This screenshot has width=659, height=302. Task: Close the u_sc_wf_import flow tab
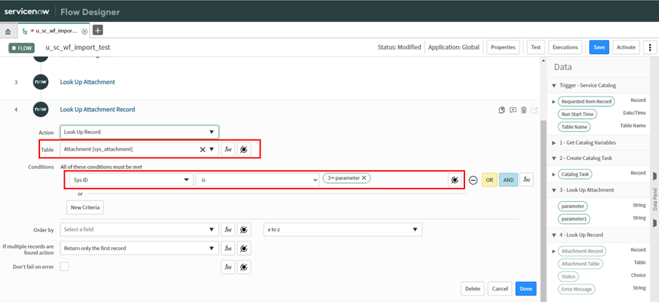(85, 31)
